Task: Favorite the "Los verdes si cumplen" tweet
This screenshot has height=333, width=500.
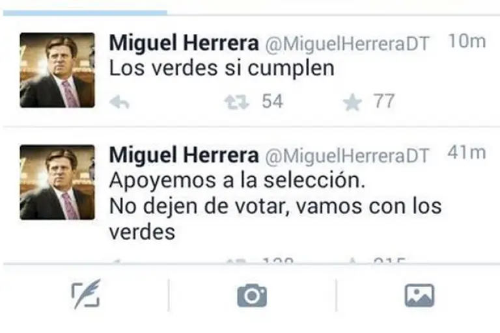Action: pos(352,103)
